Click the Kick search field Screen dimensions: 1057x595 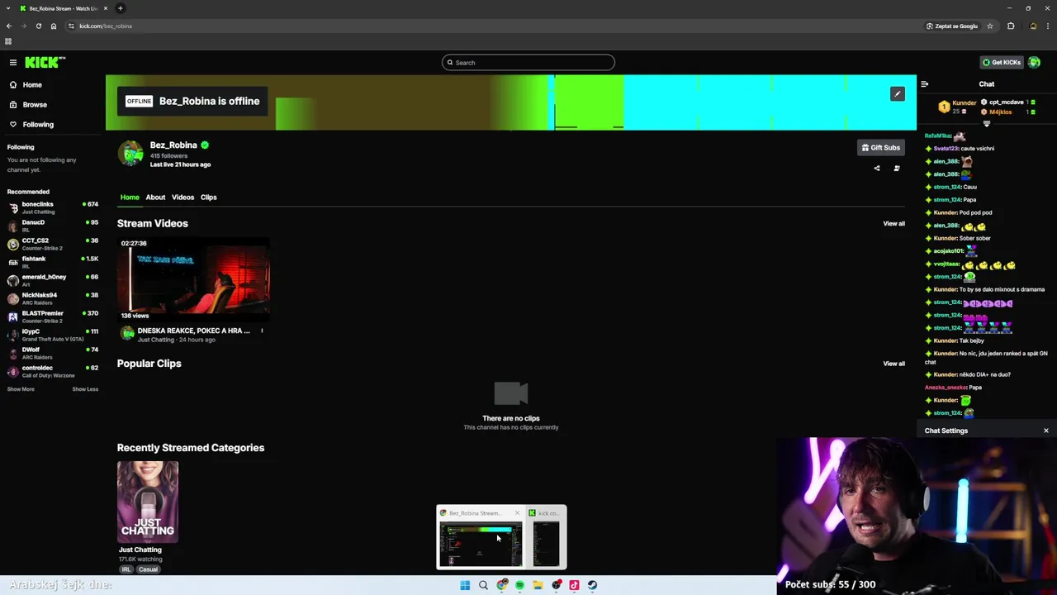tap(528, 63)
